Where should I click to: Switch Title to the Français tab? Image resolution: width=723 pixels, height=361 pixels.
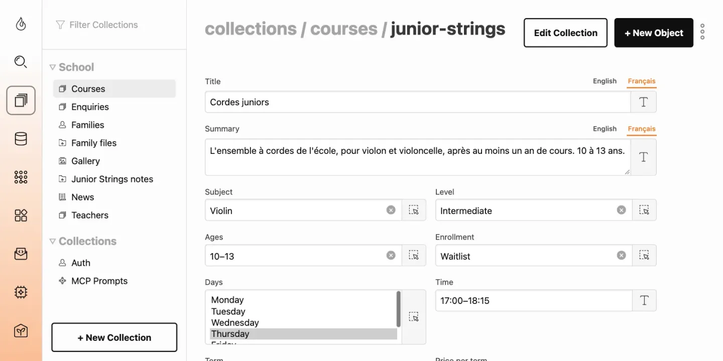(x=642, y=81)
